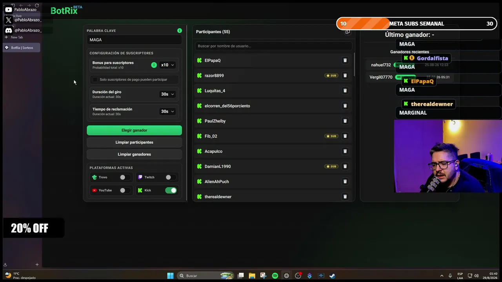502x282 pixels.
Task: Click the MAGA keyword input field
Action: pyautogui.click(x=134, y=40)
